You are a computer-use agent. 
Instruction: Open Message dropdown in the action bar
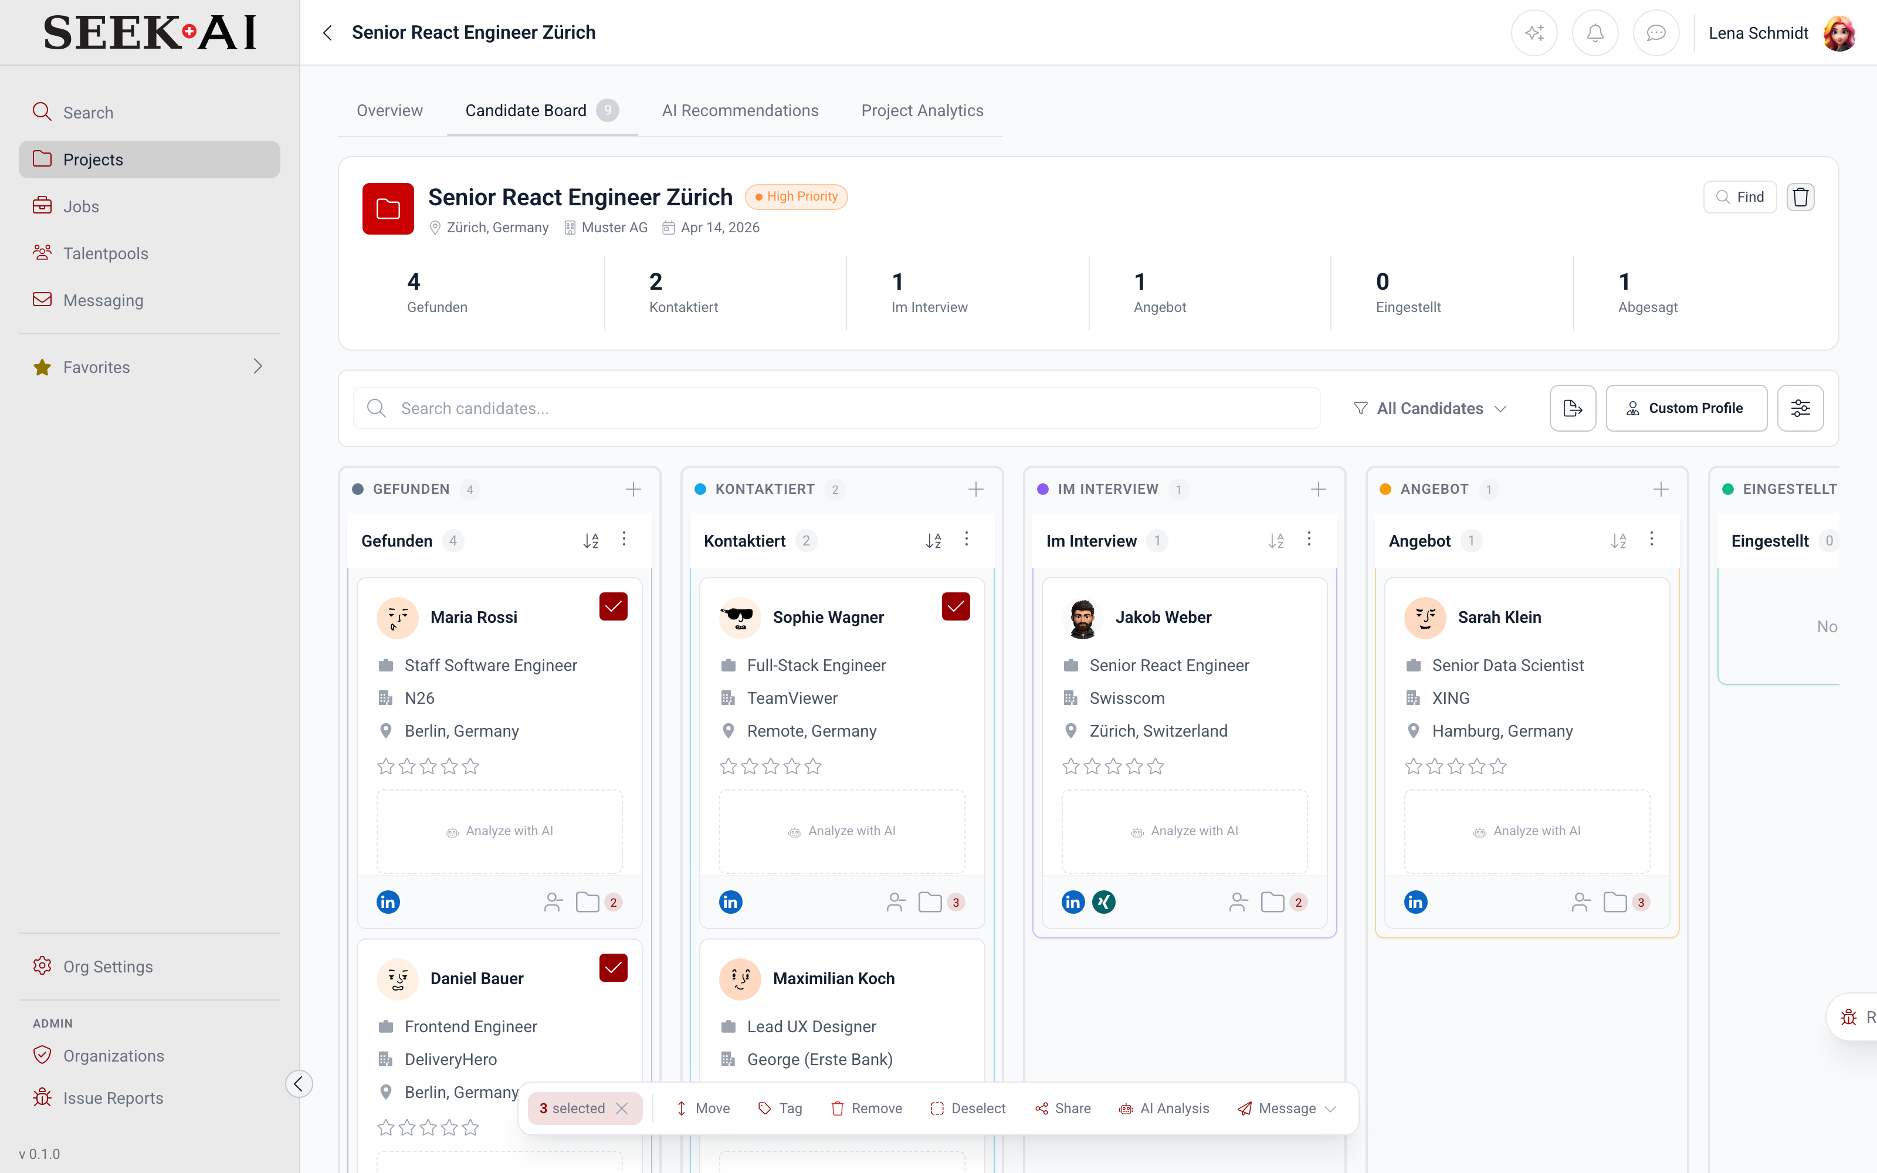(1286, 1108)
